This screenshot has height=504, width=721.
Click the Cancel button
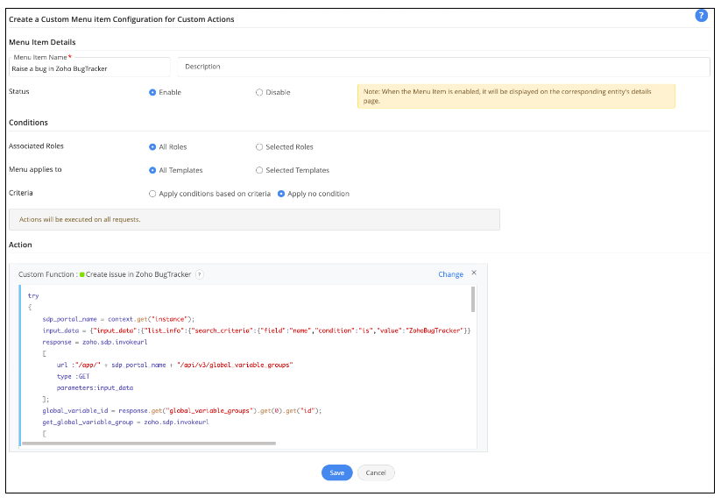pyautogui.click(x=376, y=472)
